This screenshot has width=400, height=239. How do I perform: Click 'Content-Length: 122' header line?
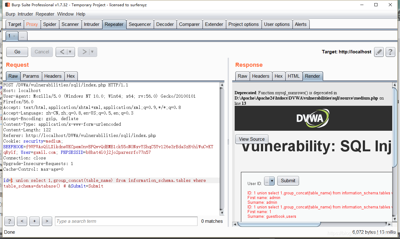click(x=27, y=130)
